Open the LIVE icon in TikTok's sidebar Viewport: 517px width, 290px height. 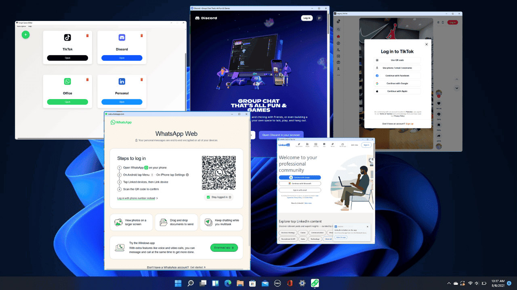pos(338,62)
